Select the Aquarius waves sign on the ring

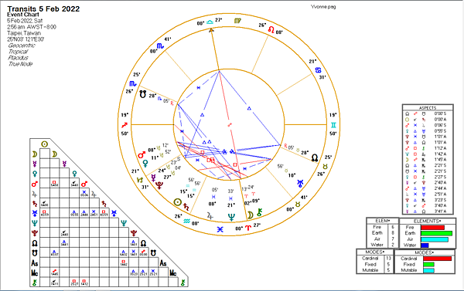click(186, 221)
